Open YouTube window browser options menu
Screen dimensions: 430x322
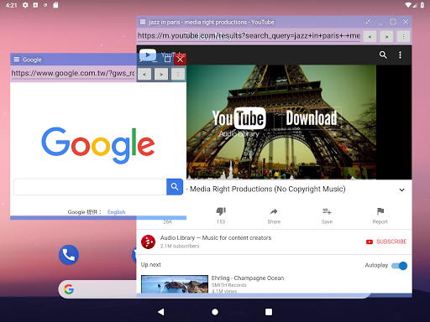pyautogui.click(x=403, y=37)
